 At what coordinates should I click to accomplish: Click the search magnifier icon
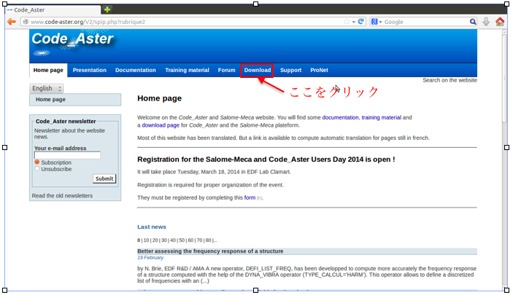click(473, 22)
